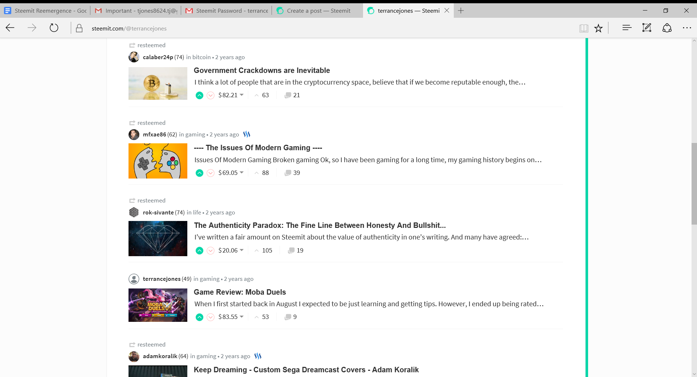The height and width of the screenshot is (377, 697).
Task: Show the 63 votes list
Action: (262, 95)
